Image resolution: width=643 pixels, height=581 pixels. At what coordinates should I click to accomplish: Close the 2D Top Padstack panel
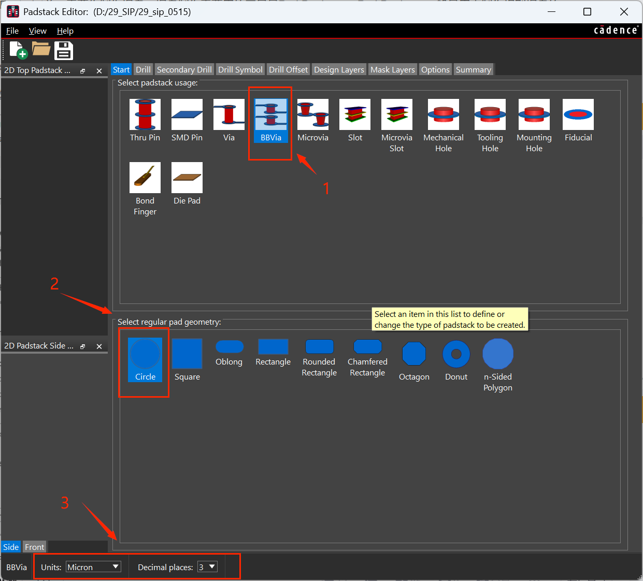click(x=99, y=71)
